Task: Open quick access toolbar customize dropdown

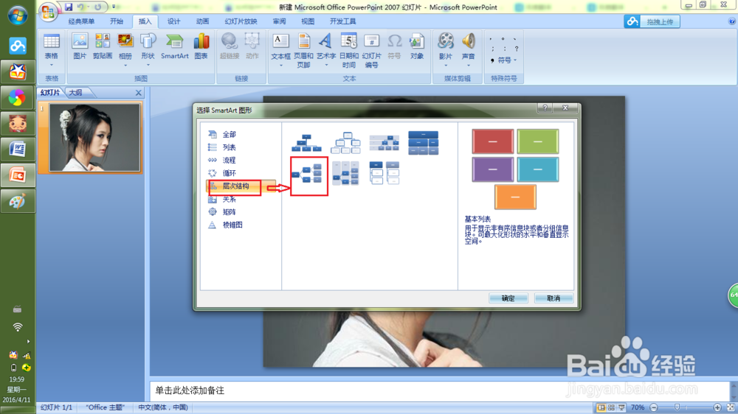Action: pyautogui.click(x=114, y=7)
